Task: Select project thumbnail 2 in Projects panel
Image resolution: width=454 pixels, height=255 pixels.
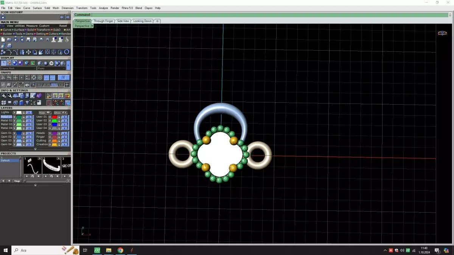Action: tap(51, 166)
